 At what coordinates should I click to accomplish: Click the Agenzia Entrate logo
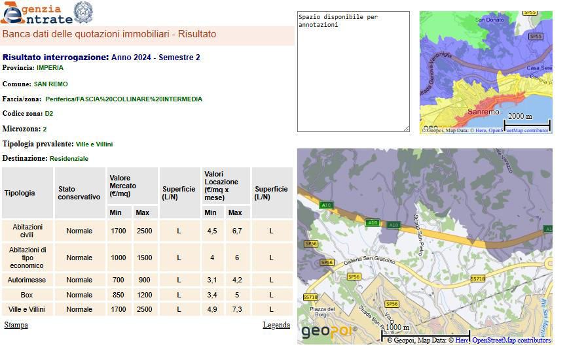tap(36, 13)
